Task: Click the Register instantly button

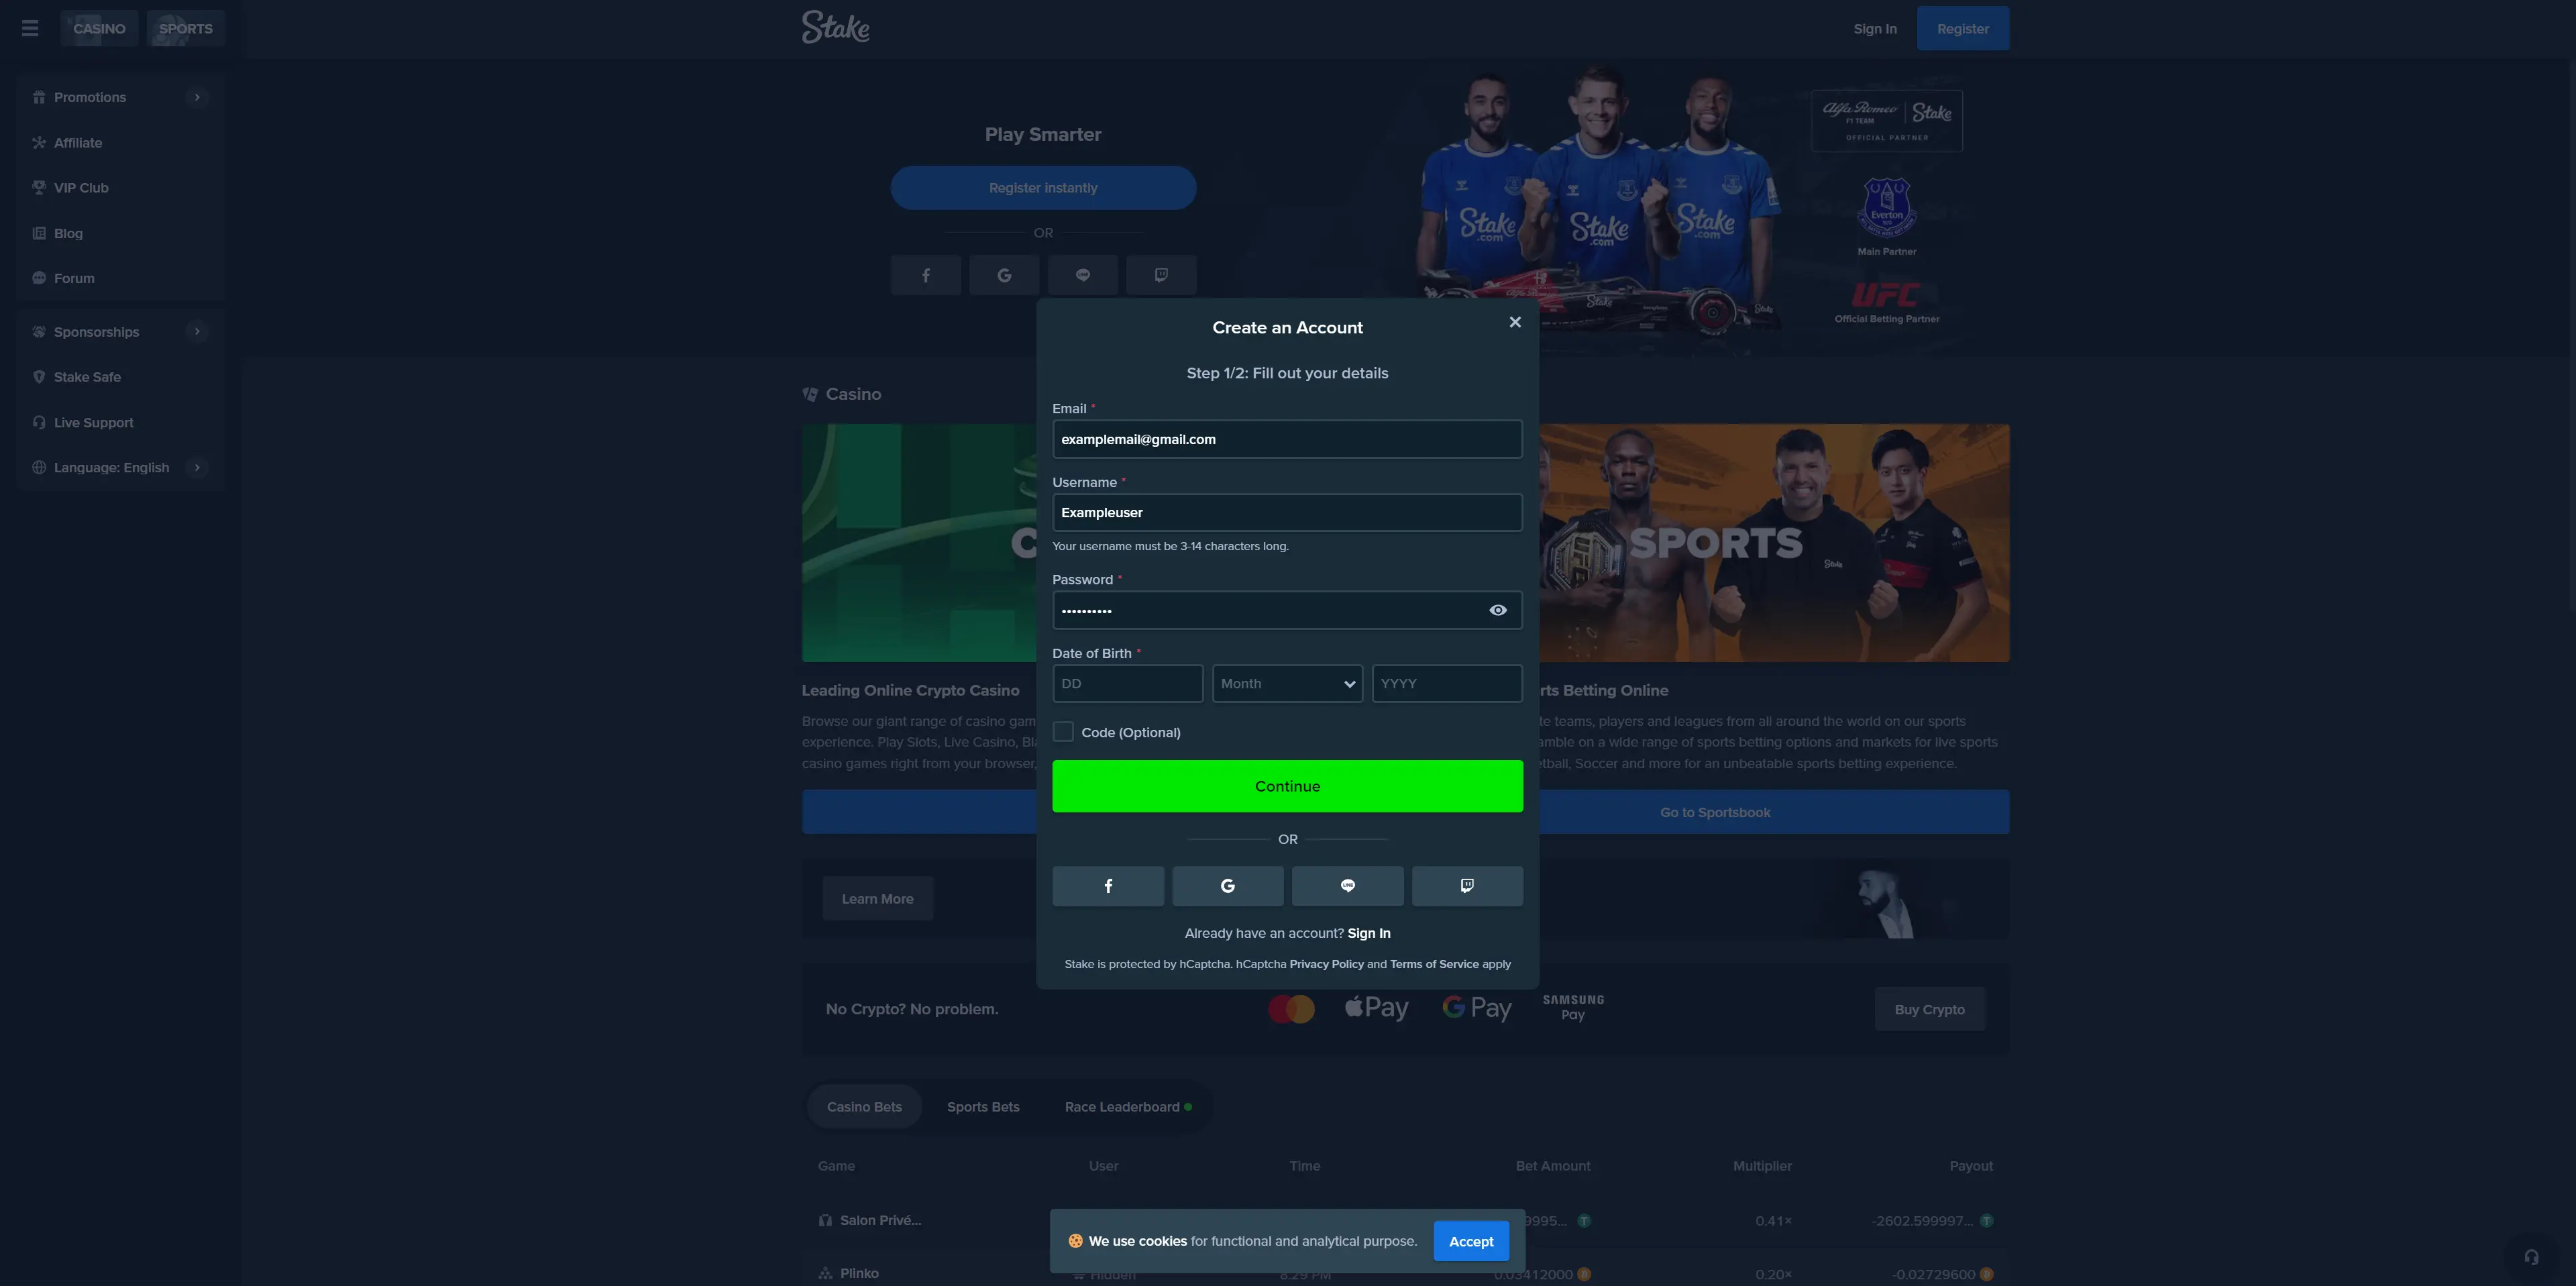Action: point(1043,188)
